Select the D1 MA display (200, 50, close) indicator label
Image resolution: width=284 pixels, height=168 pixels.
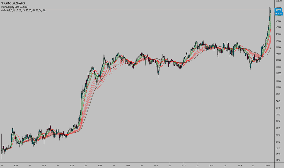point(15,7)
